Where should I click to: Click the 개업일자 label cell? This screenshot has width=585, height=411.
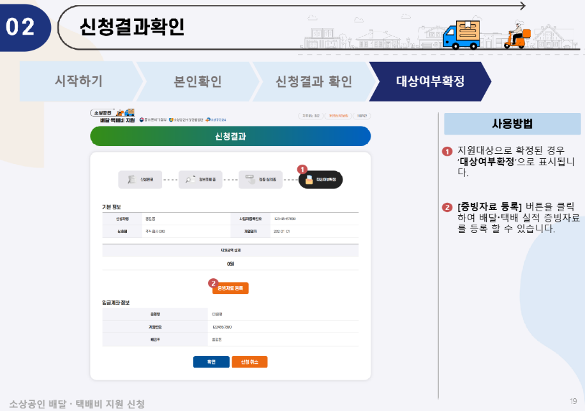click(x=250, y=232)
